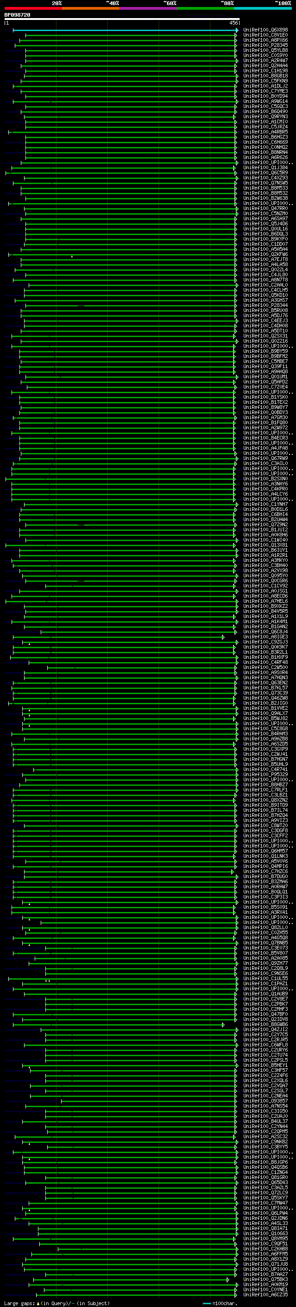Select hit UniRef100_C5C8G8
296x1307 pixels.
click(x=265, y=728)
